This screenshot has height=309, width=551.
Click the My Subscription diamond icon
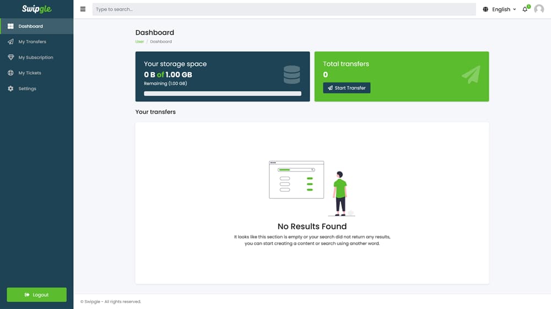10,57
